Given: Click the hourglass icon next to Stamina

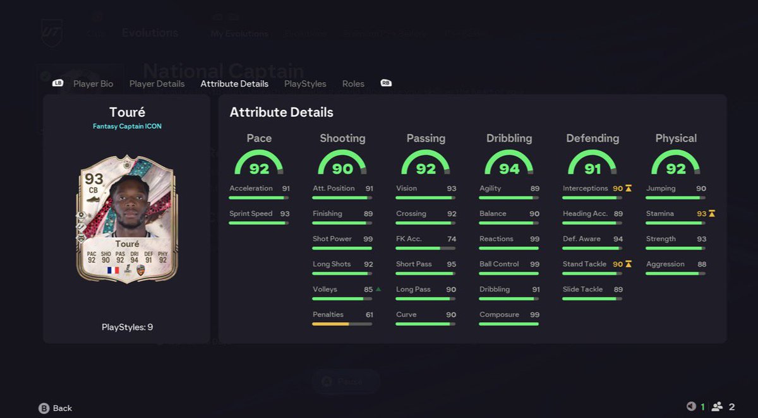Looking at the screenshot, I should point(712,213).
